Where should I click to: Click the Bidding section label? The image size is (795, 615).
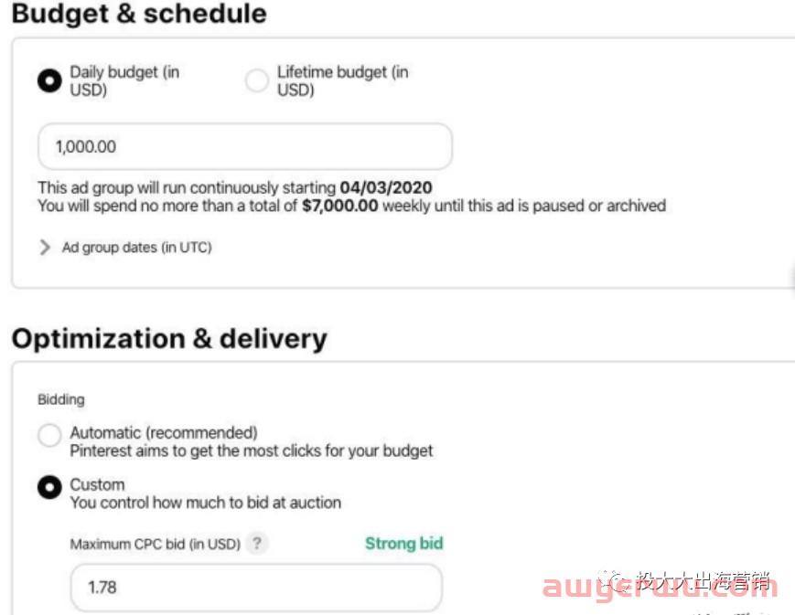coord(61,399)
